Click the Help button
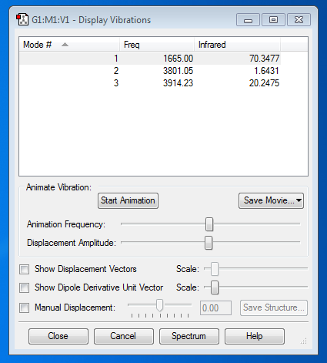 pyautogui.click(x=255, y=336)
